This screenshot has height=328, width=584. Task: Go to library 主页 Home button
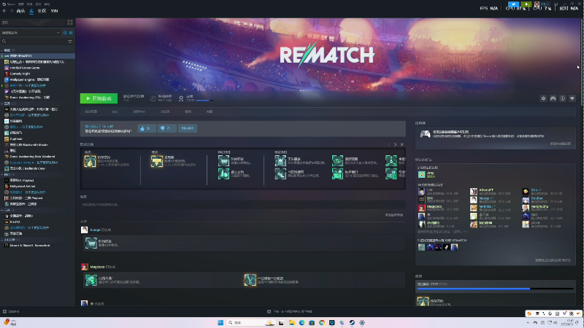pyautogui.click(x=33, y=23)
